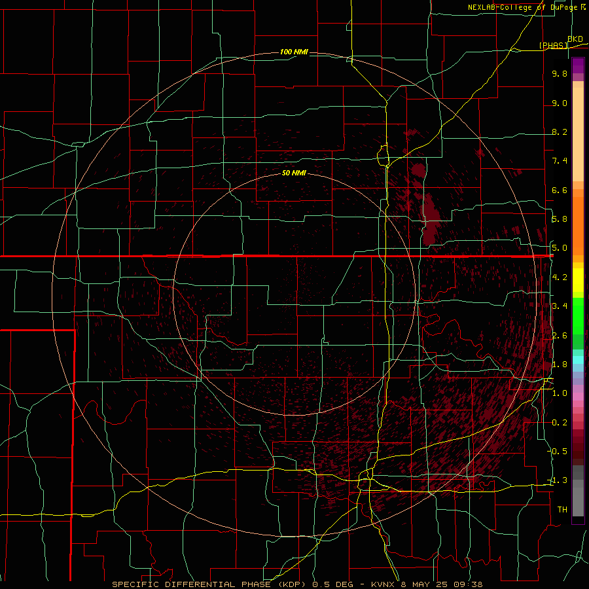
Task: Pick the cyan segment of the color bar
Action: point(578,360)
